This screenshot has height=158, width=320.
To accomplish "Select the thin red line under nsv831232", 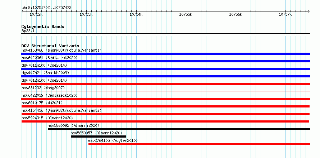I will (x=165, y=91).
